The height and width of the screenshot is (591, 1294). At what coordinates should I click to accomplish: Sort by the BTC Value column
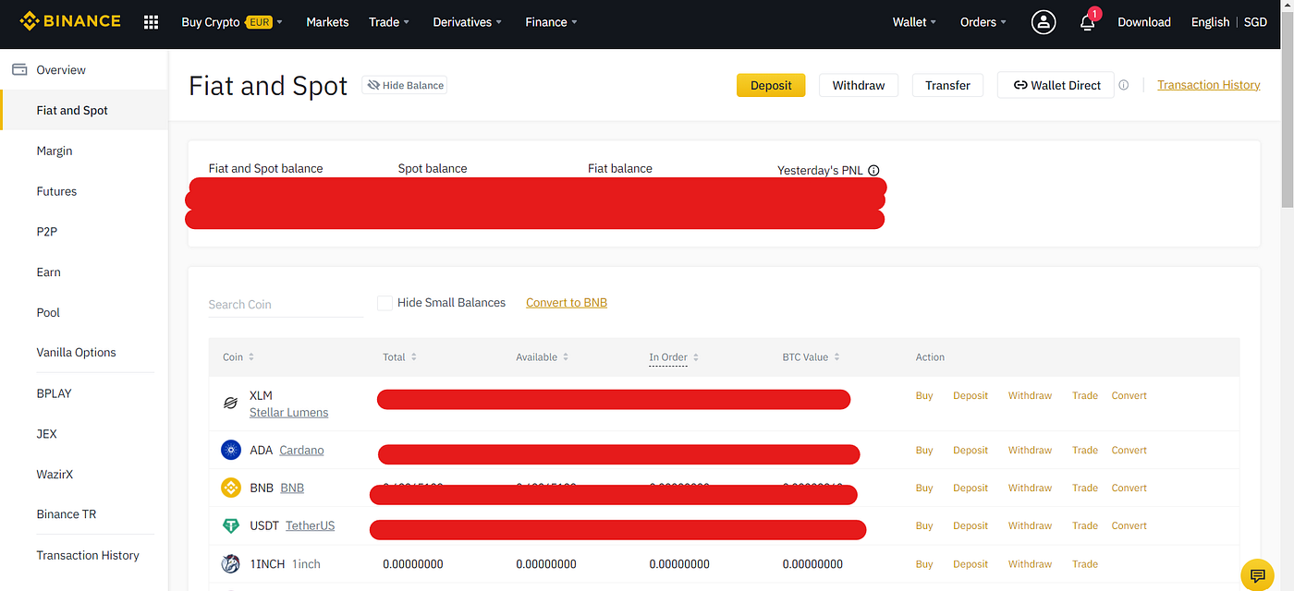(812, 357)
